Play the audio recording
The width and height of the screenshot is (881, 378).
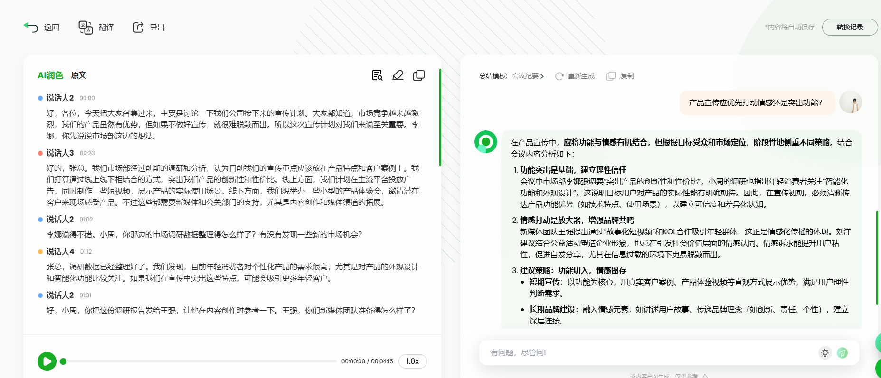click(x=47, y=361)
